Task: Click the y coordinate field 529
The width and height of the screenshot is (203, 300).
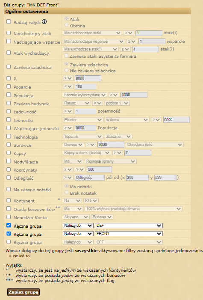Action: [x=165, y=178]
